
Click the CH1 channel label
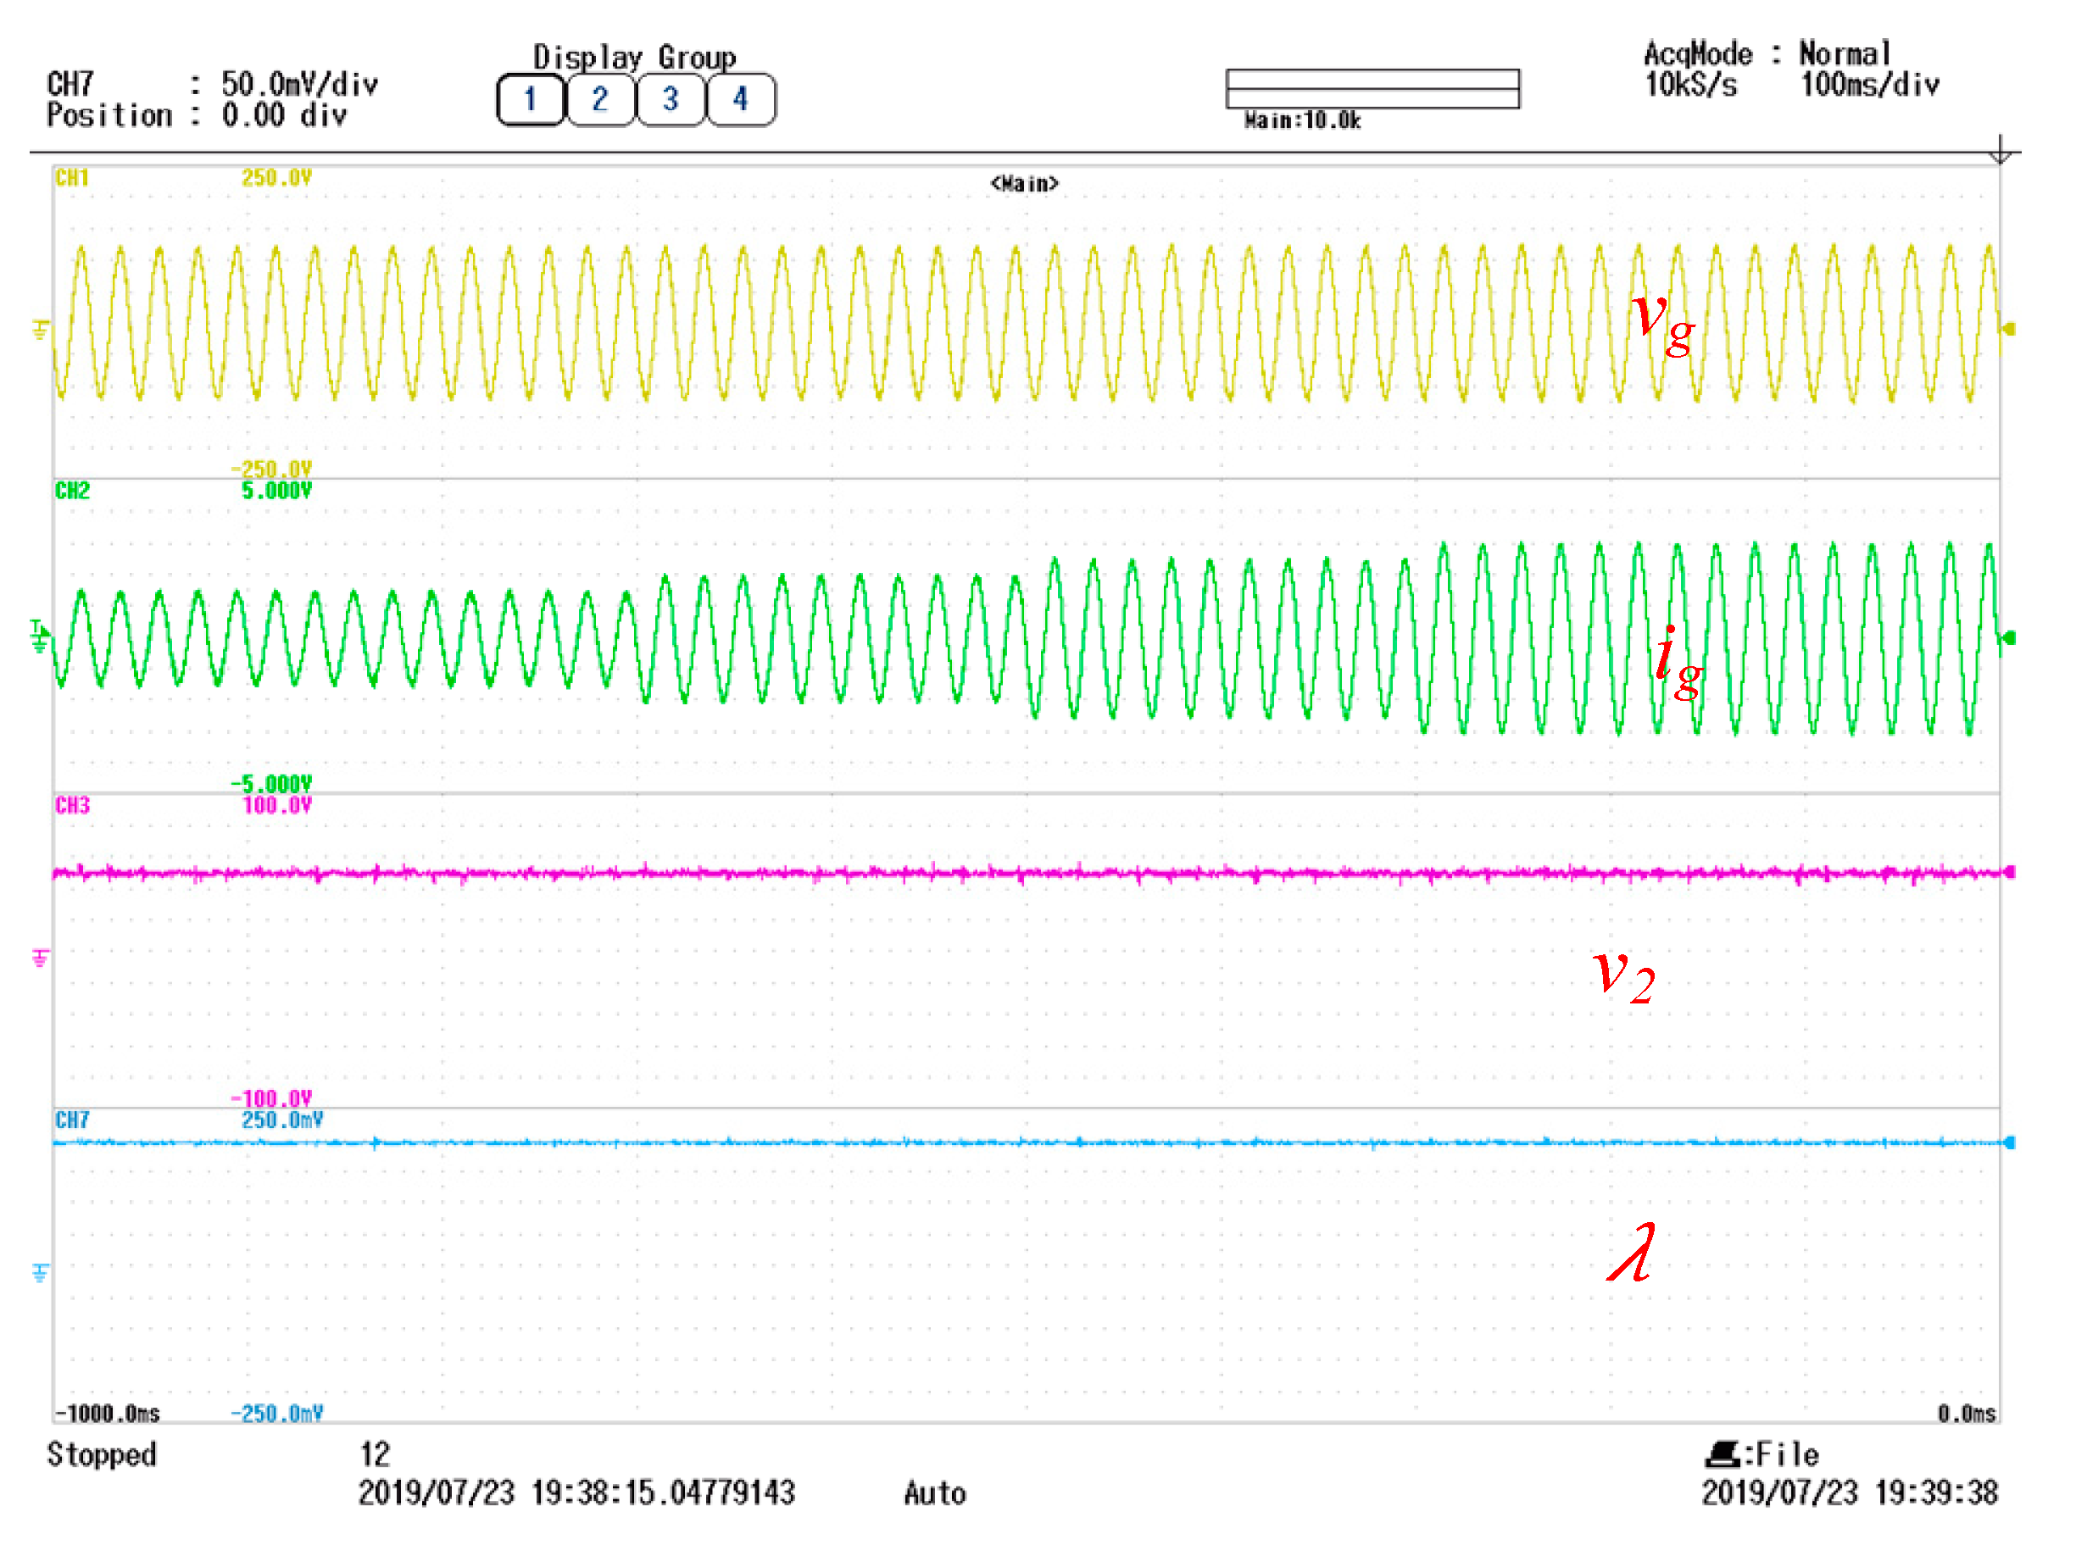click(x=72, y=178)
